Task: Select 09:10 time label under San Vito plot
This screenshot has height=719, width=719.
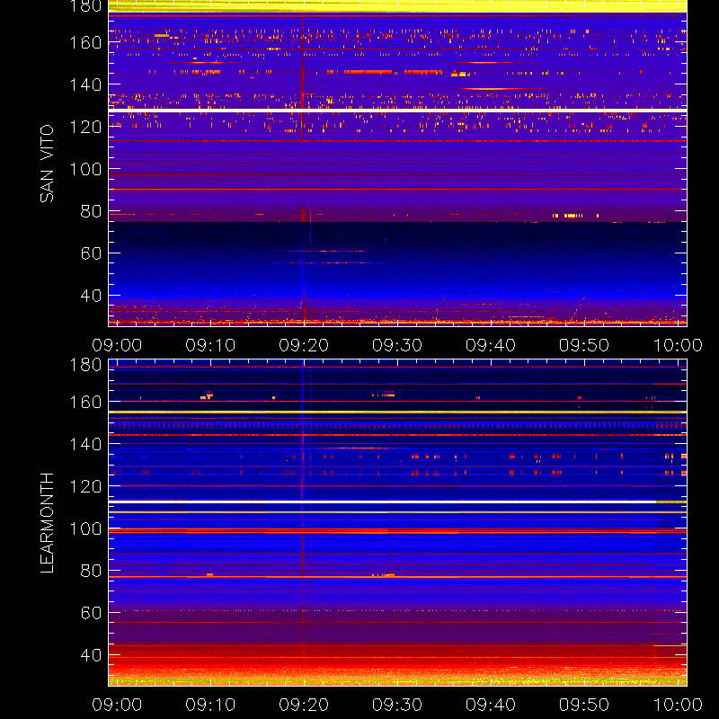Action: point(210,345)
